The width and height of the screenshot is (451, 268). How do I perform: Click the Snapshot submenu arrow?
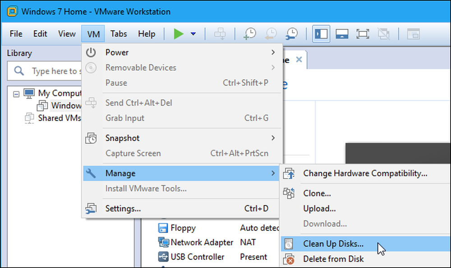273,138
